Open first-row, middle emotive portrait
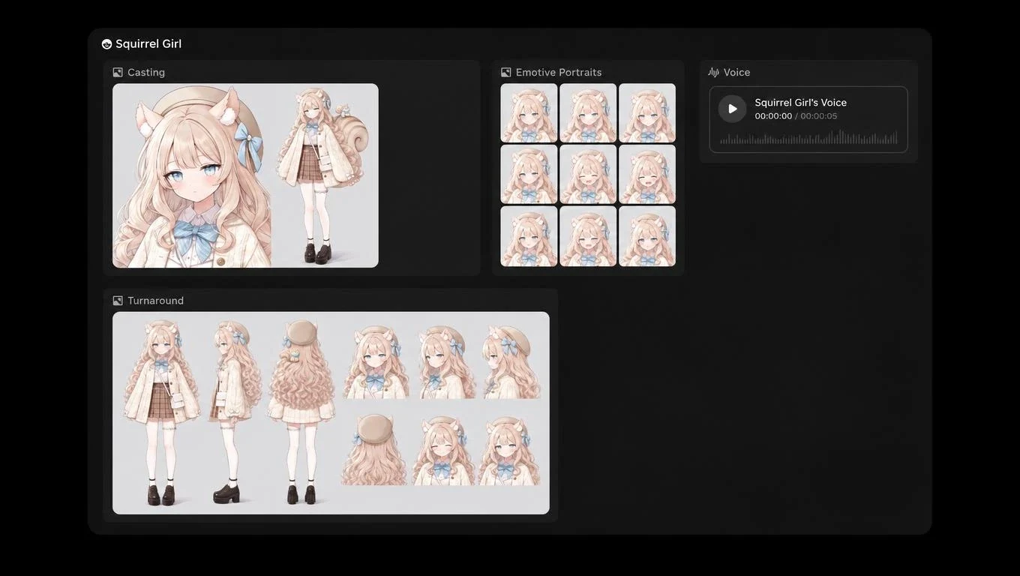Image resolution: width=1020 pixels, height=576 pixels. point(588,112)
